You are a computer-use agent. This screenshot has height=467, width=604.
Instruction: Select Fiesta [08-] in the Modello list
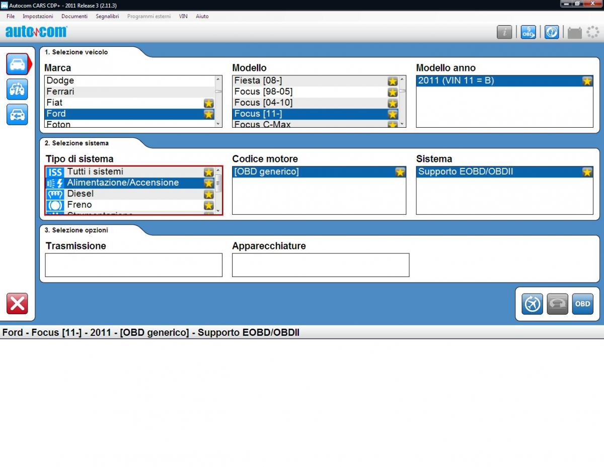316,80
